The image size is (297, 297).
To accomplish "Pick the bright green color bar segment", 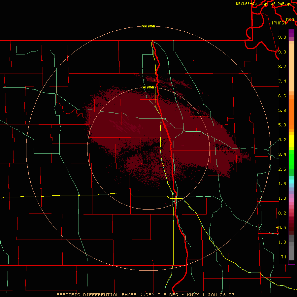I will point(291,159).
